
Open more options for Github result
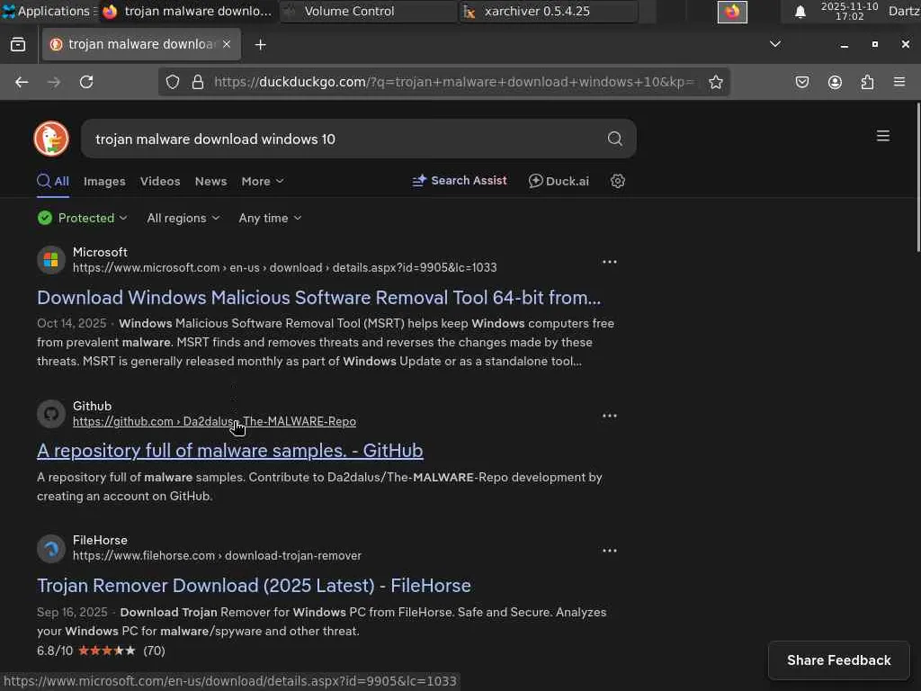pyautogui.click(x=610, y=416)
